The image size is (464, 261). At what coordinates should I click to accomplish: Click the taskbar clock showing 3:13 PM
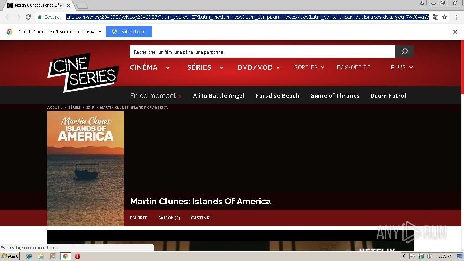[445, 256]
